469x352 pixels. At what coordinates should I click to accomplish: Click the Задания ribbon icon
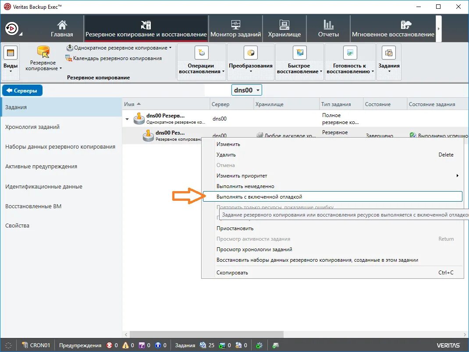(389, 53)
